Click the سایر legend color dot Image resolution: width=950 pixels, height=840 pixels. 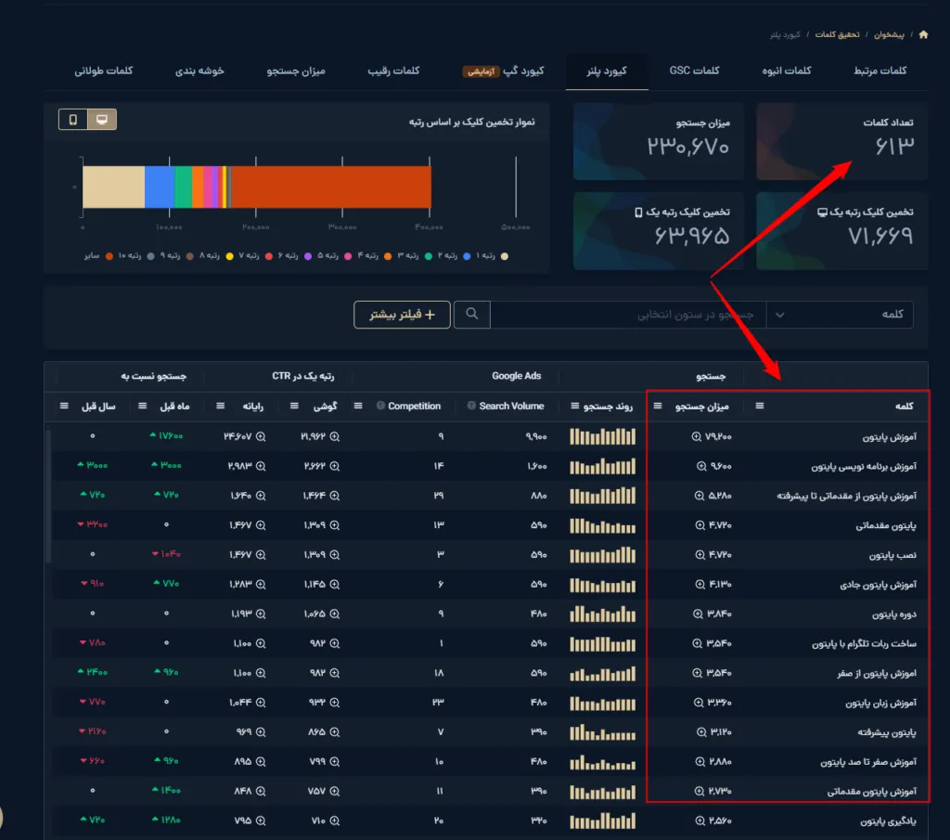(109, 256)
